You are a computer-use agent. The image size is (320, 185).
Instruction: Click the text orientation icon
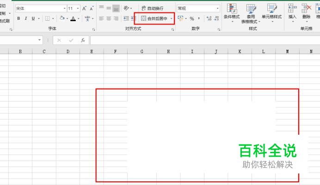click(x=127, y=8)
